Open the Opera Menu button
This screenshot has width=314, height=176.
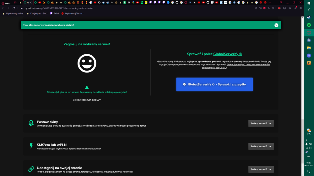point(6,3)
